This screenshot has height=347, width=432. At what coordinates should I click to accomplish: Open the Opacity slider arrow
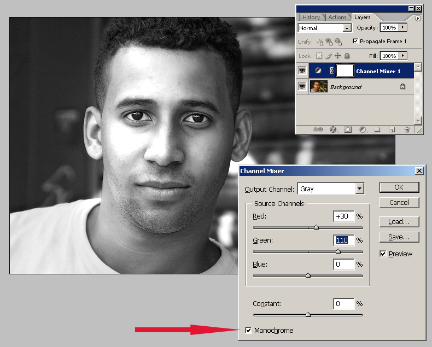click(x=403, y=27)
